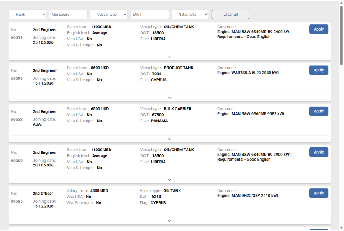Expand details of vacancy #6514
Screen dimensions: 344x231
(x=170, y=57)
